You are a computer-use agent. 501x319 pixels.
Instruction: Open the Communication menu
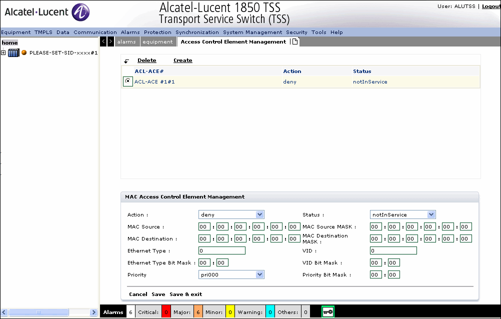point(95,32)
